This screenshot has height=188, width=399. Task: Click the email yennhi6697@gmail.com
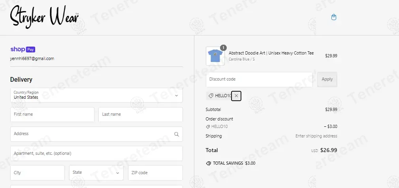tap(32, 58)
